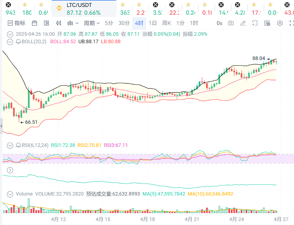Collapse the RSI indicator panel
294x225 pixels.
tap(10, 145)
